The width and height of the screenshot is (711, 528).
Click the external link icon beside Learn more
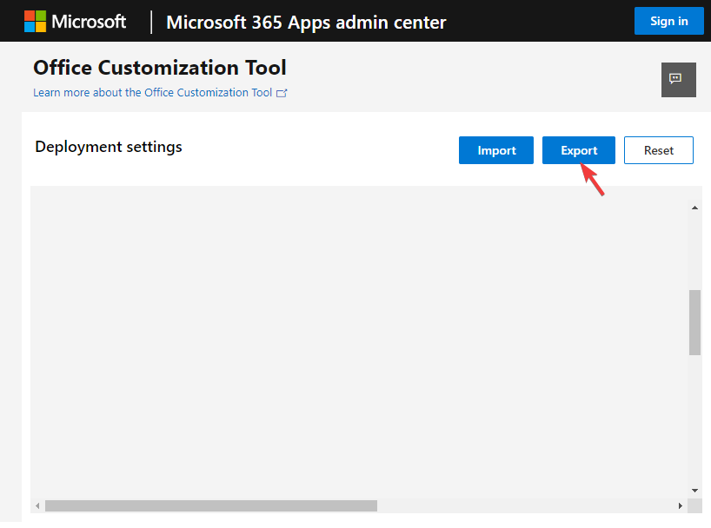coord(282,93)
